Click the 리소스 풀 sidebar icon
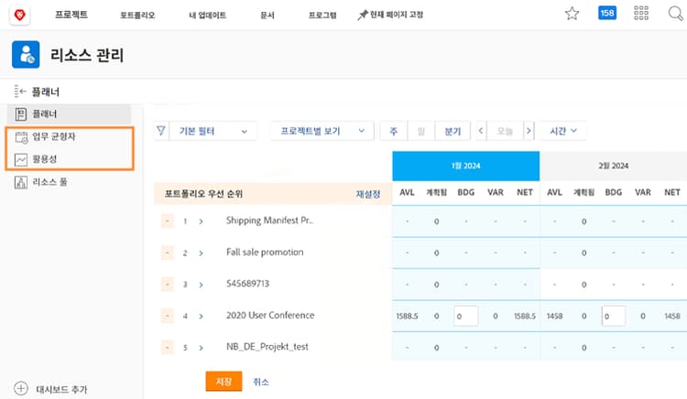Viewport: 687px width, 399px height. click(21, 182)
